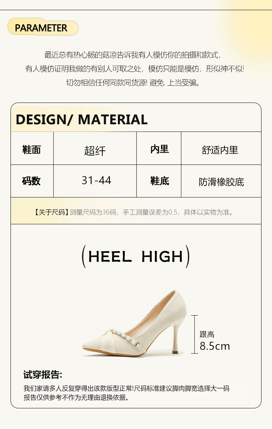Click the heel height measurement bracket

(x=194, y=334)
